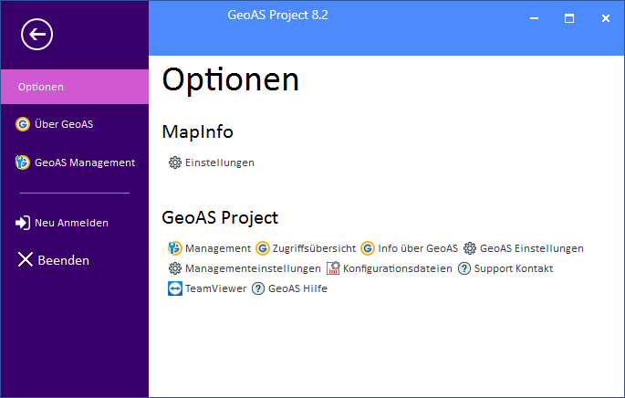
Task: Open the MapInfo Einstellungen link
Action: pos(220,162)
